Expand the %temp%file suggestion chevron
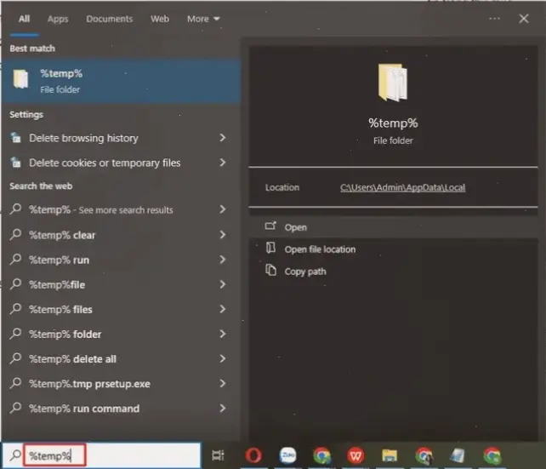 tap(223, 284)
